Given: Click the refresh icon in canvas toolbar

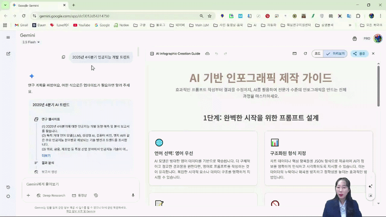Looking at the screenshot, I should click(305, 54).
